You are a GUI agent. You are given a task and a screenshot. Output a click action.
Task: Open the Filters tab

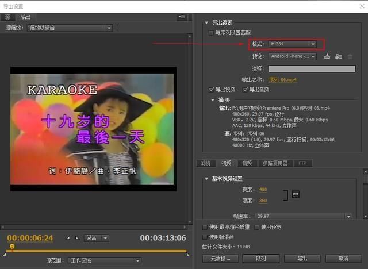[x=206, y=163]
